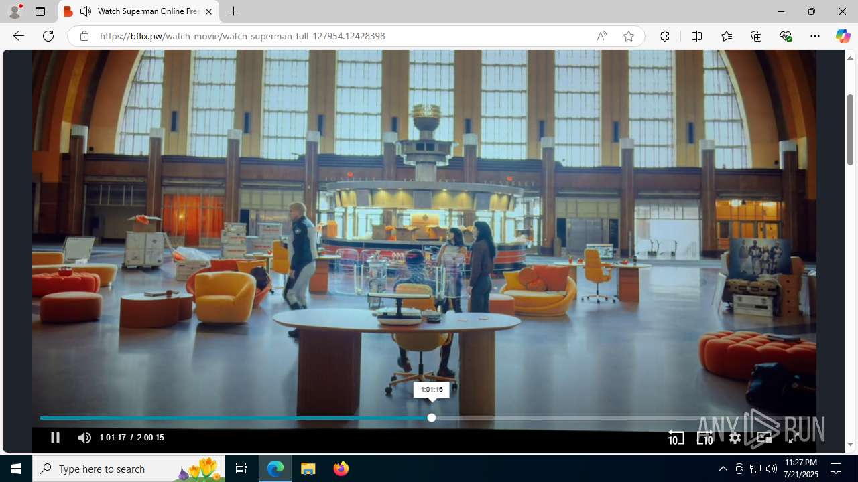Rewind the video 10 seconds
This screenshot has height=482, width=858.
tap(676, 438)
